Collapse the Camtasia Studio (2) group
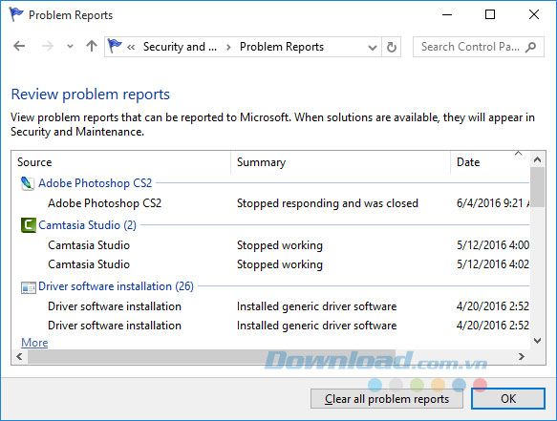The width and height of the screenshot is (557, 421). click(x=87, y=225)
